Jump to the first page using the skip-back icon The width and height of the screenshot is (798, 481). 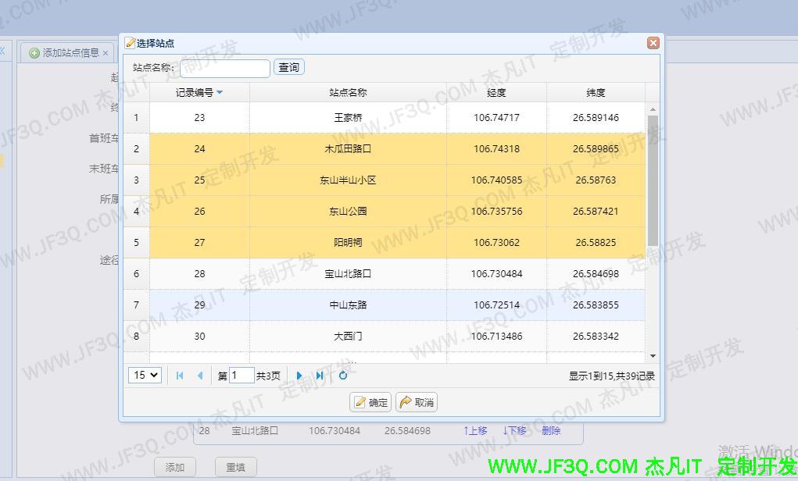(180, 376)
